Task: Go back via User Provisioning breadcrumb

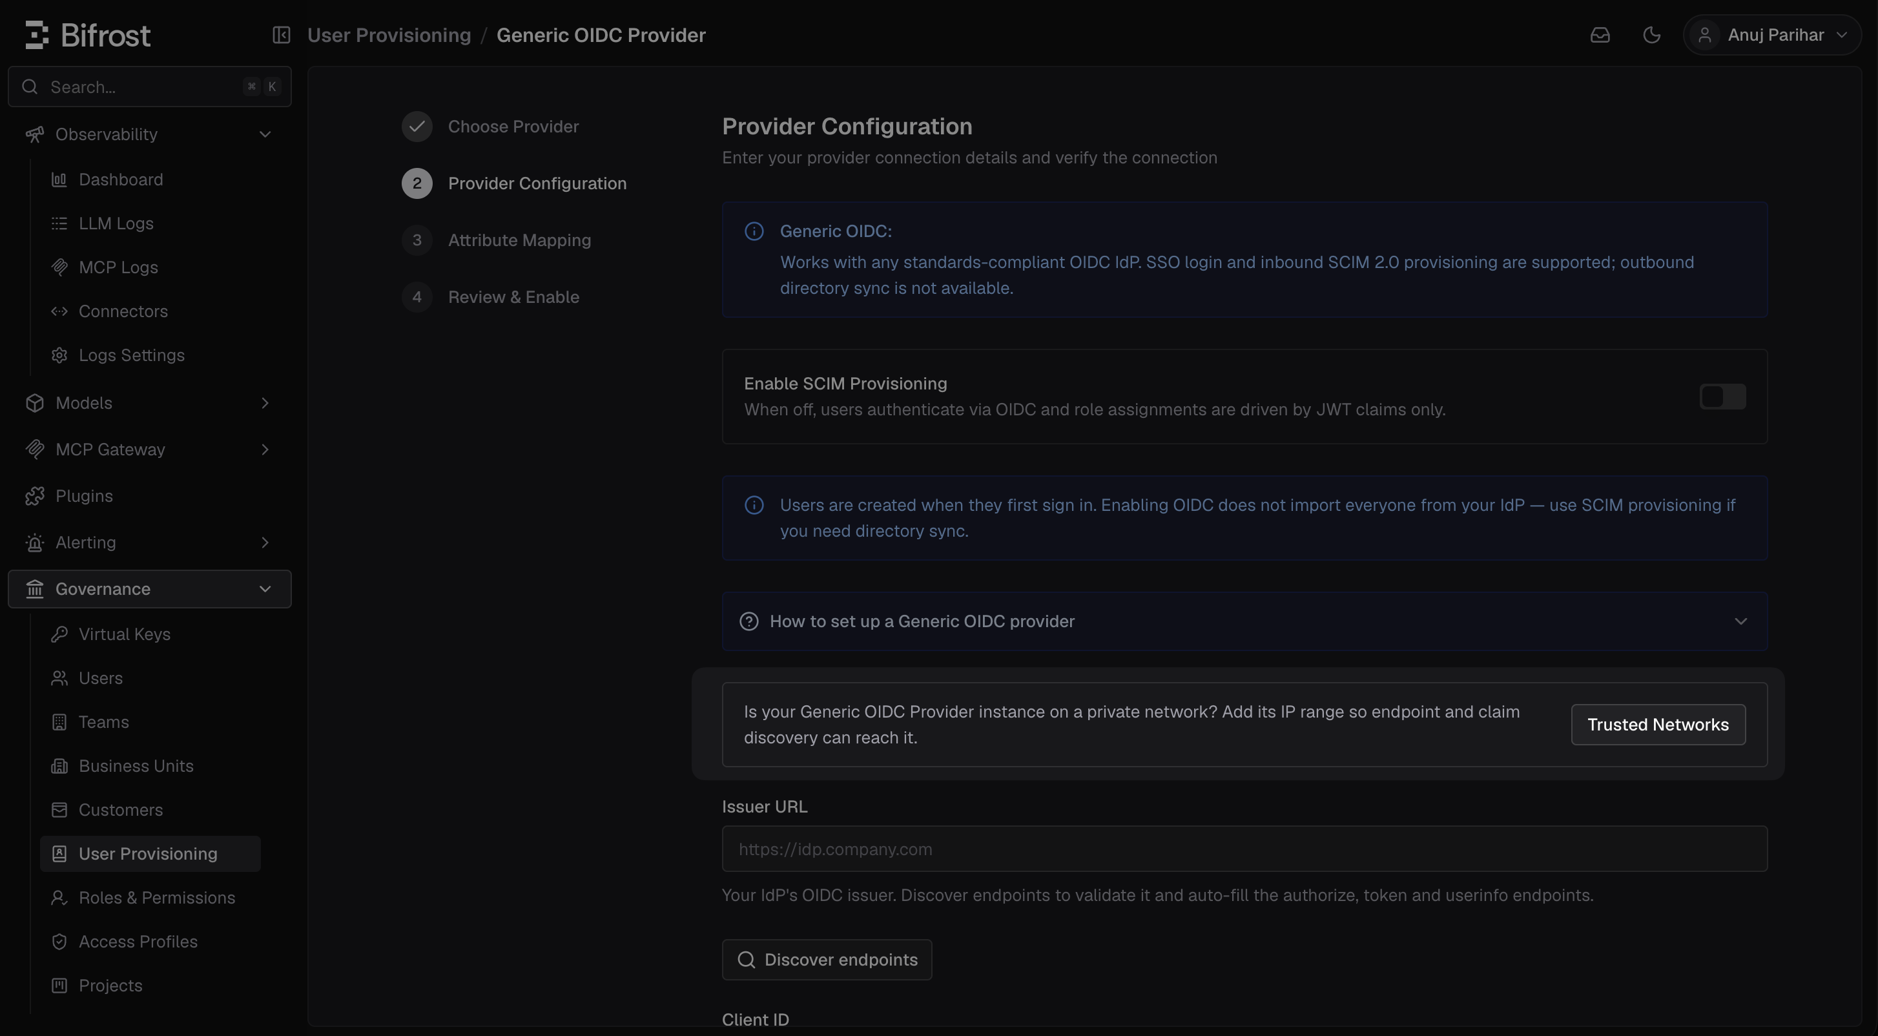Action: (389, 35)
